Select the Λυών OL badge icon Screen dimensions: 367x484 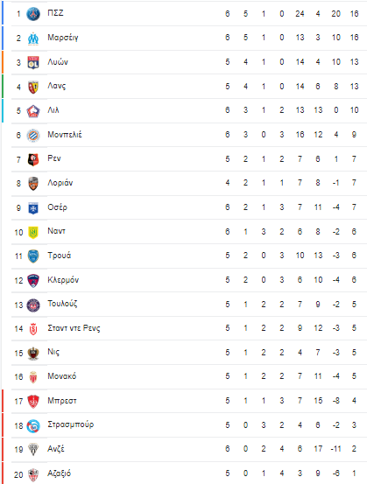(33, 62)
